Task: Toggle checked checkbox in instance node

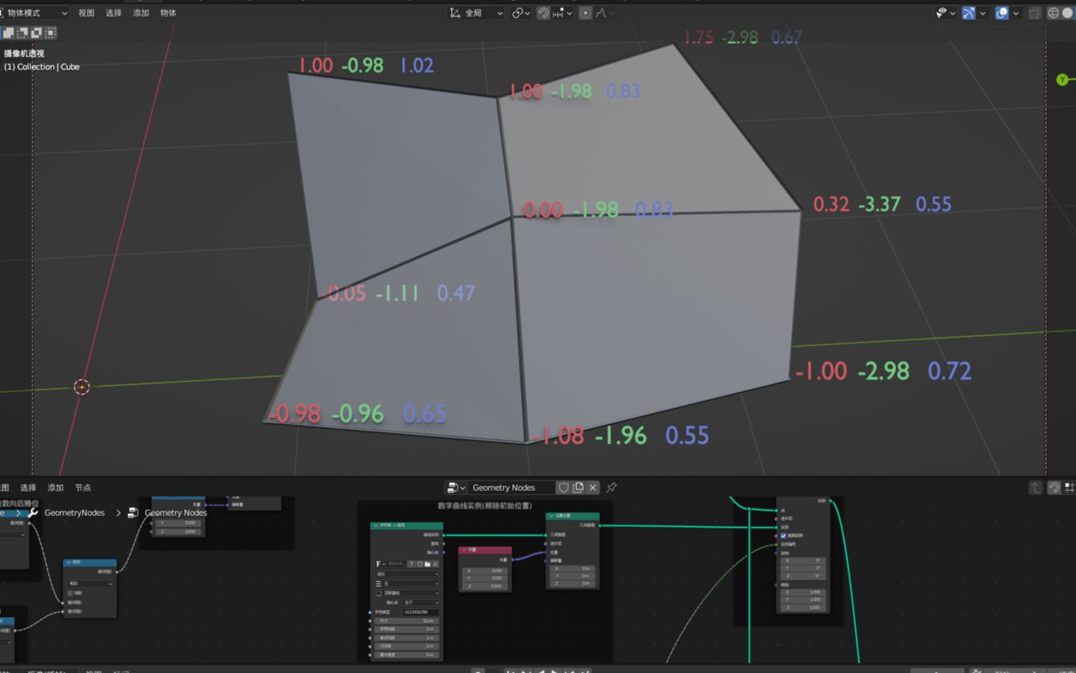Action: coord(783,535)
